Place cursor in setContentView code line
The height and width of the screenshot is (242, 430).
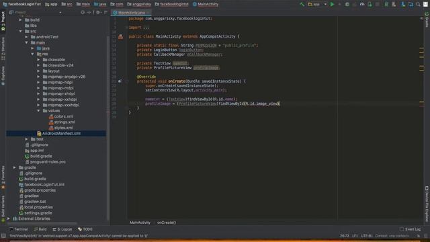[186, 90]
